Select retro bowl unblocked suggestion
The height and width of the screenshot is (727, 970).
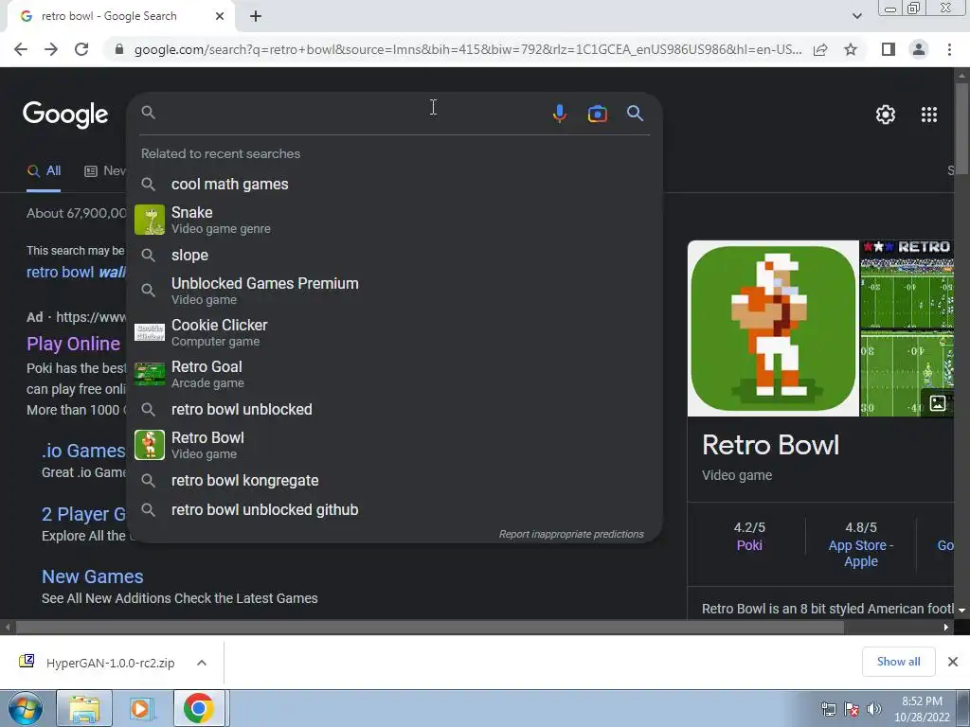pyautogui.click(x=394, y=409)
